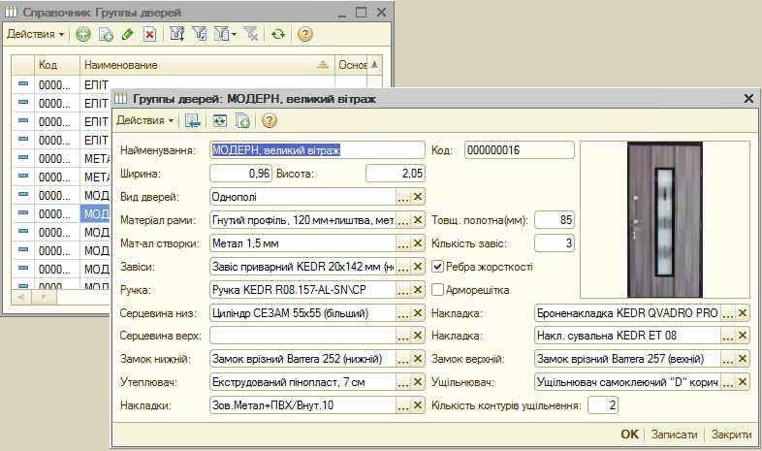The height and width of the screenshot is (451, 762).
Task: Click the green Refresh list icon
Action: click(x=278, y=34)
